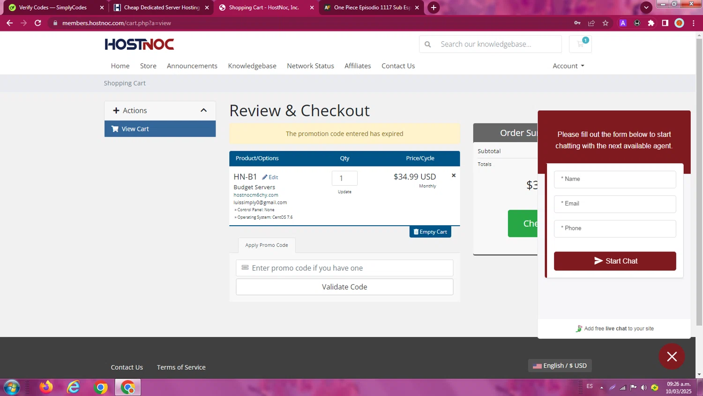Click the browser forward arrow
703x396 pixels.
(23, 23)
